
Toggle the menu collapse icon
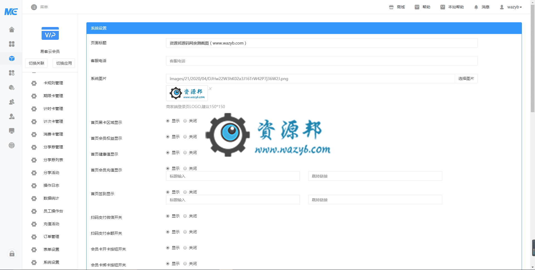[34, 7]
